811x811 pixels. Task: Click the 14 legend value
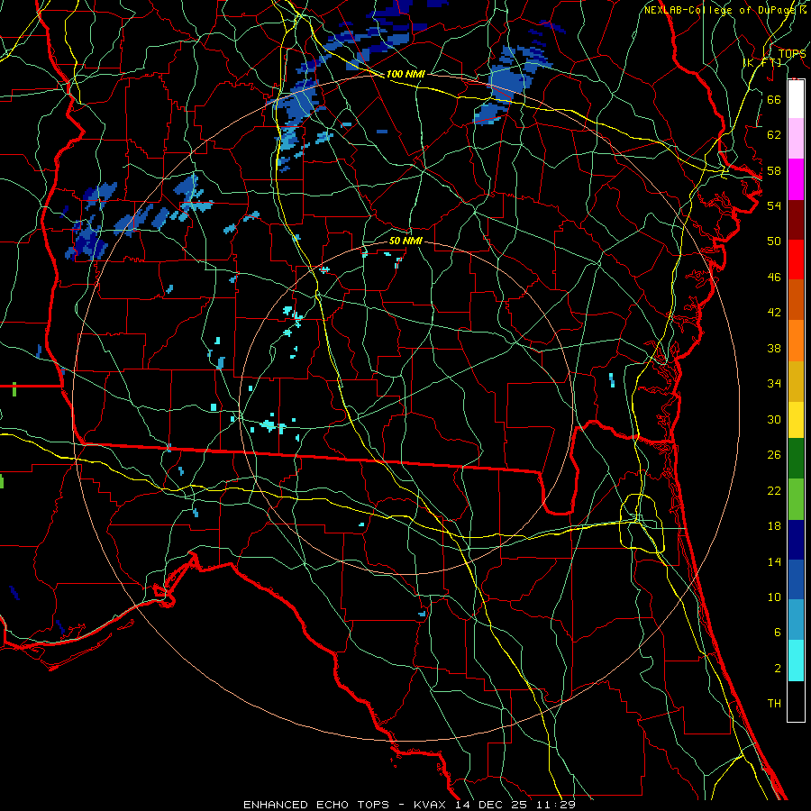[x=774, y=561]
